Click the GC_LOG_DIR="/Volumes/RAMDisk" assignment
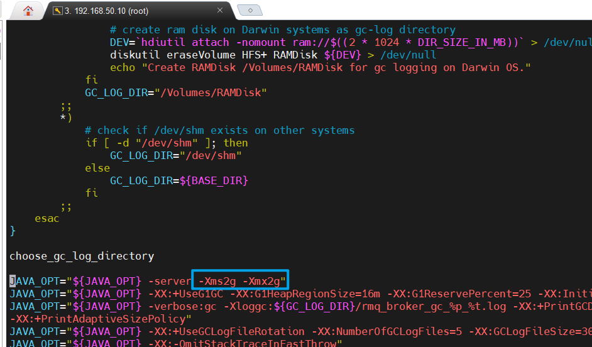The height and width of the screenshot is (347, 592). (176, 92)
